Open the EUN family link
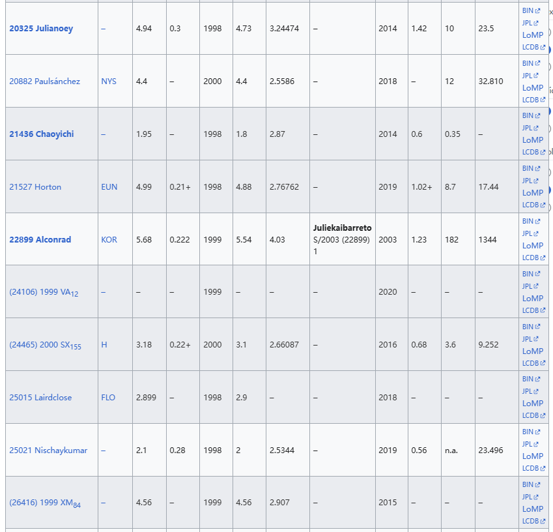553x532 pixels. [109, 187]
